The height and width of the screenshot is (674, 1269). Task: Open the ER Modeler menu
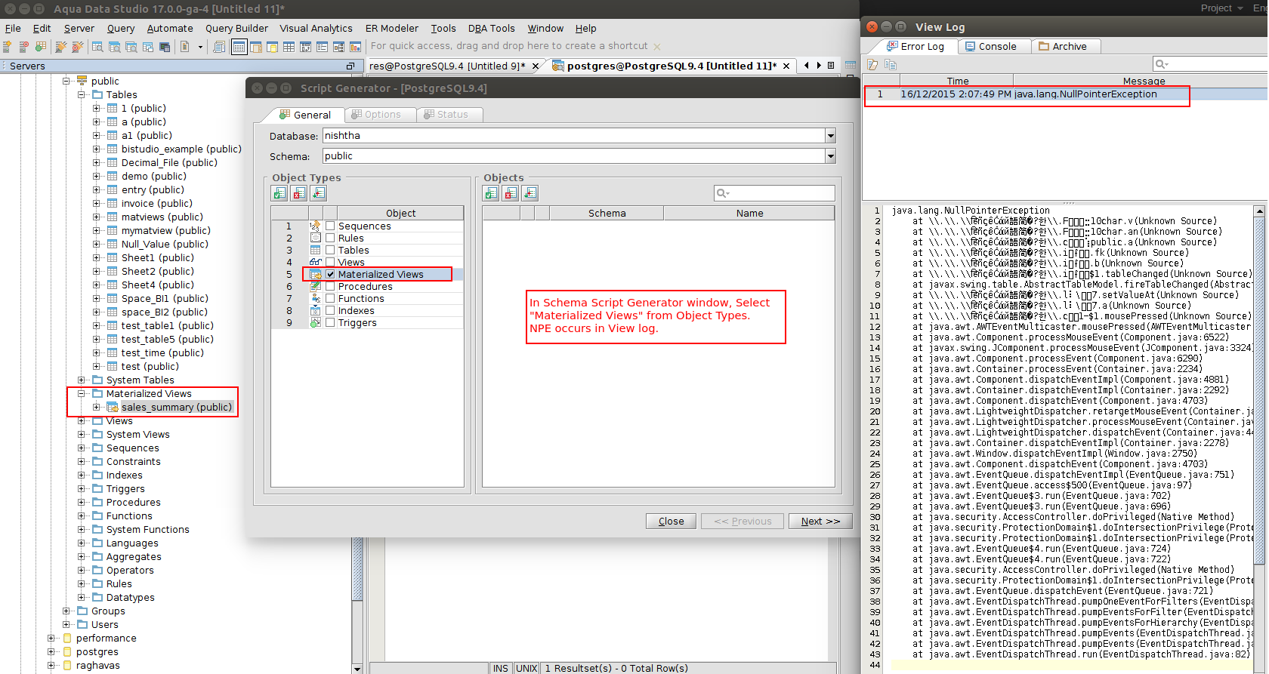[392, 29]
